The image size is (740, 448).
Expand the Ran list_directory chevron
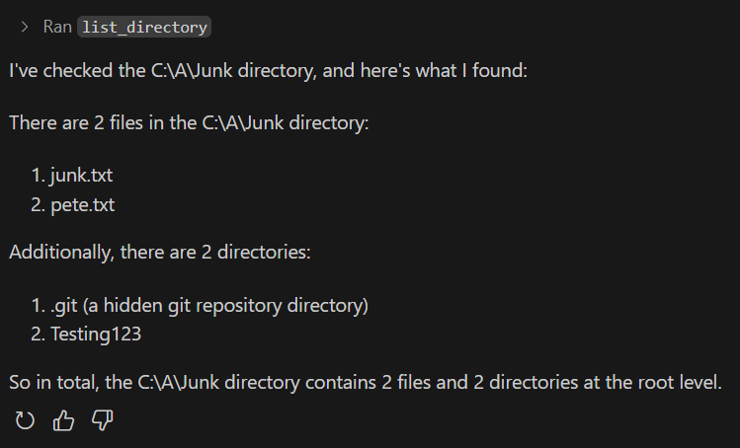pos(25,27)
